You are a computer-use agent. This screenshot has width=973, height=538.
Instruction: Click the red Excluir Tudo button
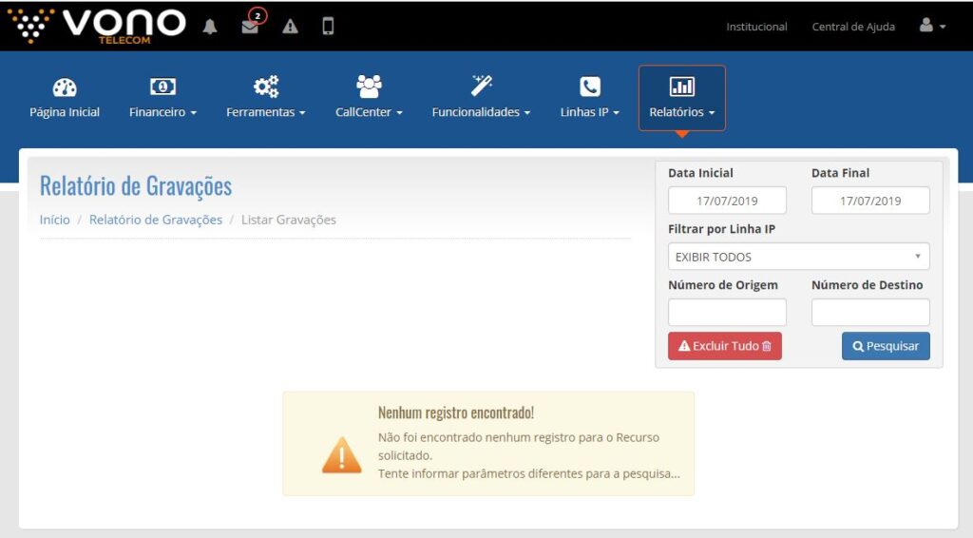pos(724,346)
